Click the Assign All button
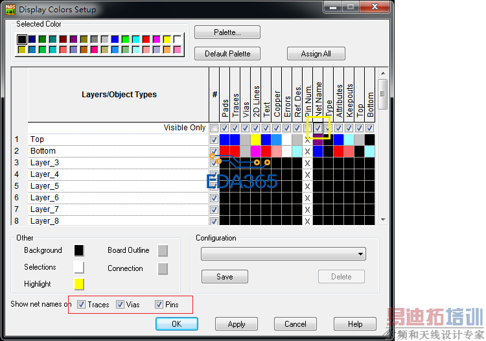This screenshot has width=486, height=341. tap(316, 54)
